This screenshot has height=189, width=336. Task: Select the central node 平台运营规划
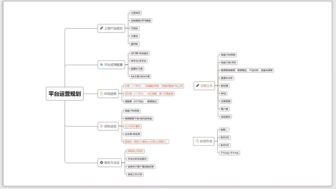65,94
